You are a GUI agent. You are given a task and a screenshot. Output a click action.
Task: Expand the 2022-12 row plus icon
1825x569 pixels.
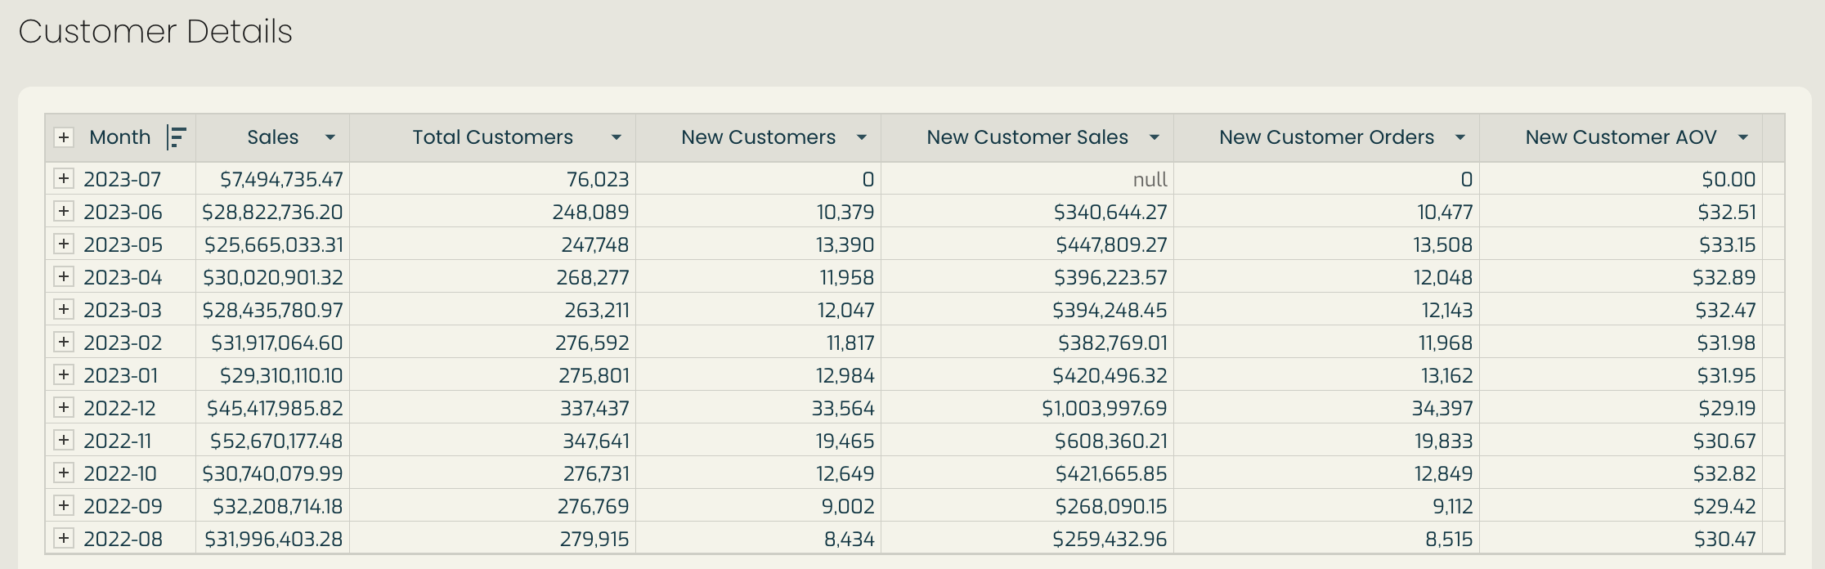(64, 407)
